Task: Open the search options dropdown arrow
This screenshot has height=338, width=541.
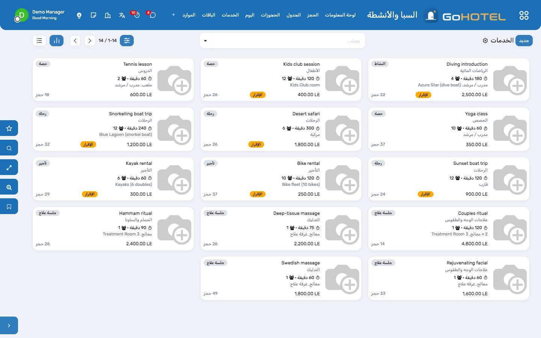Action: [206, 41]
